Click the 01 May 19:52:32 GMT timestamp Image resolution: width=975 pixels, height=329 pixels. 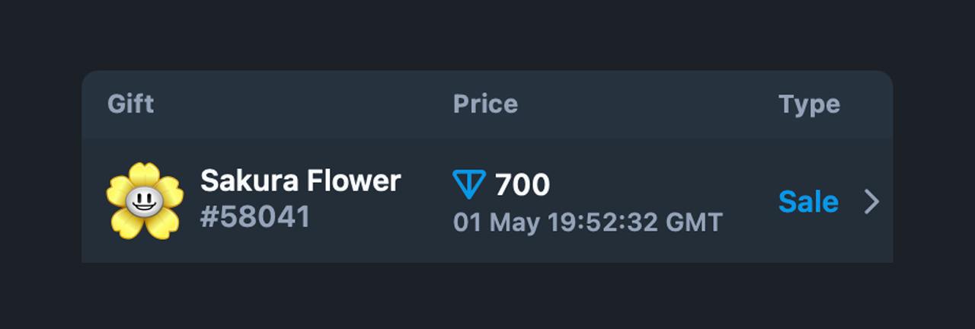(x=587, y=222)
